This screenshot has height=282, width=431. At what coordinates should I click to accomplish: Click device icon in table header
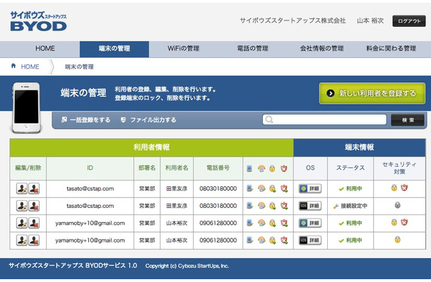[x=249, y=168]
